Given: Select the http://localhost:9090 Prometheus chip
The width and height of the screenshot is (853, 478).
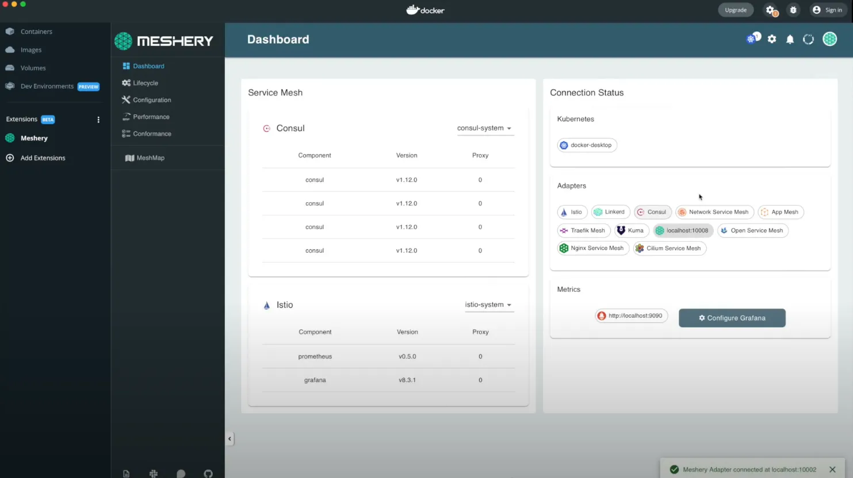Looking at the screenshot, I should pyautogui.click(x=631, y=315).
